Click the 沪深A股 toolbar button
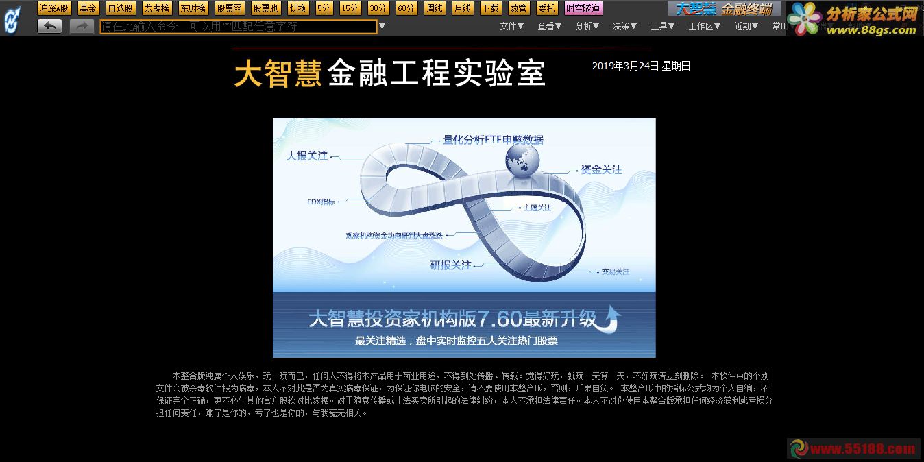Screen dimensions: 924x462 (54, 8)
